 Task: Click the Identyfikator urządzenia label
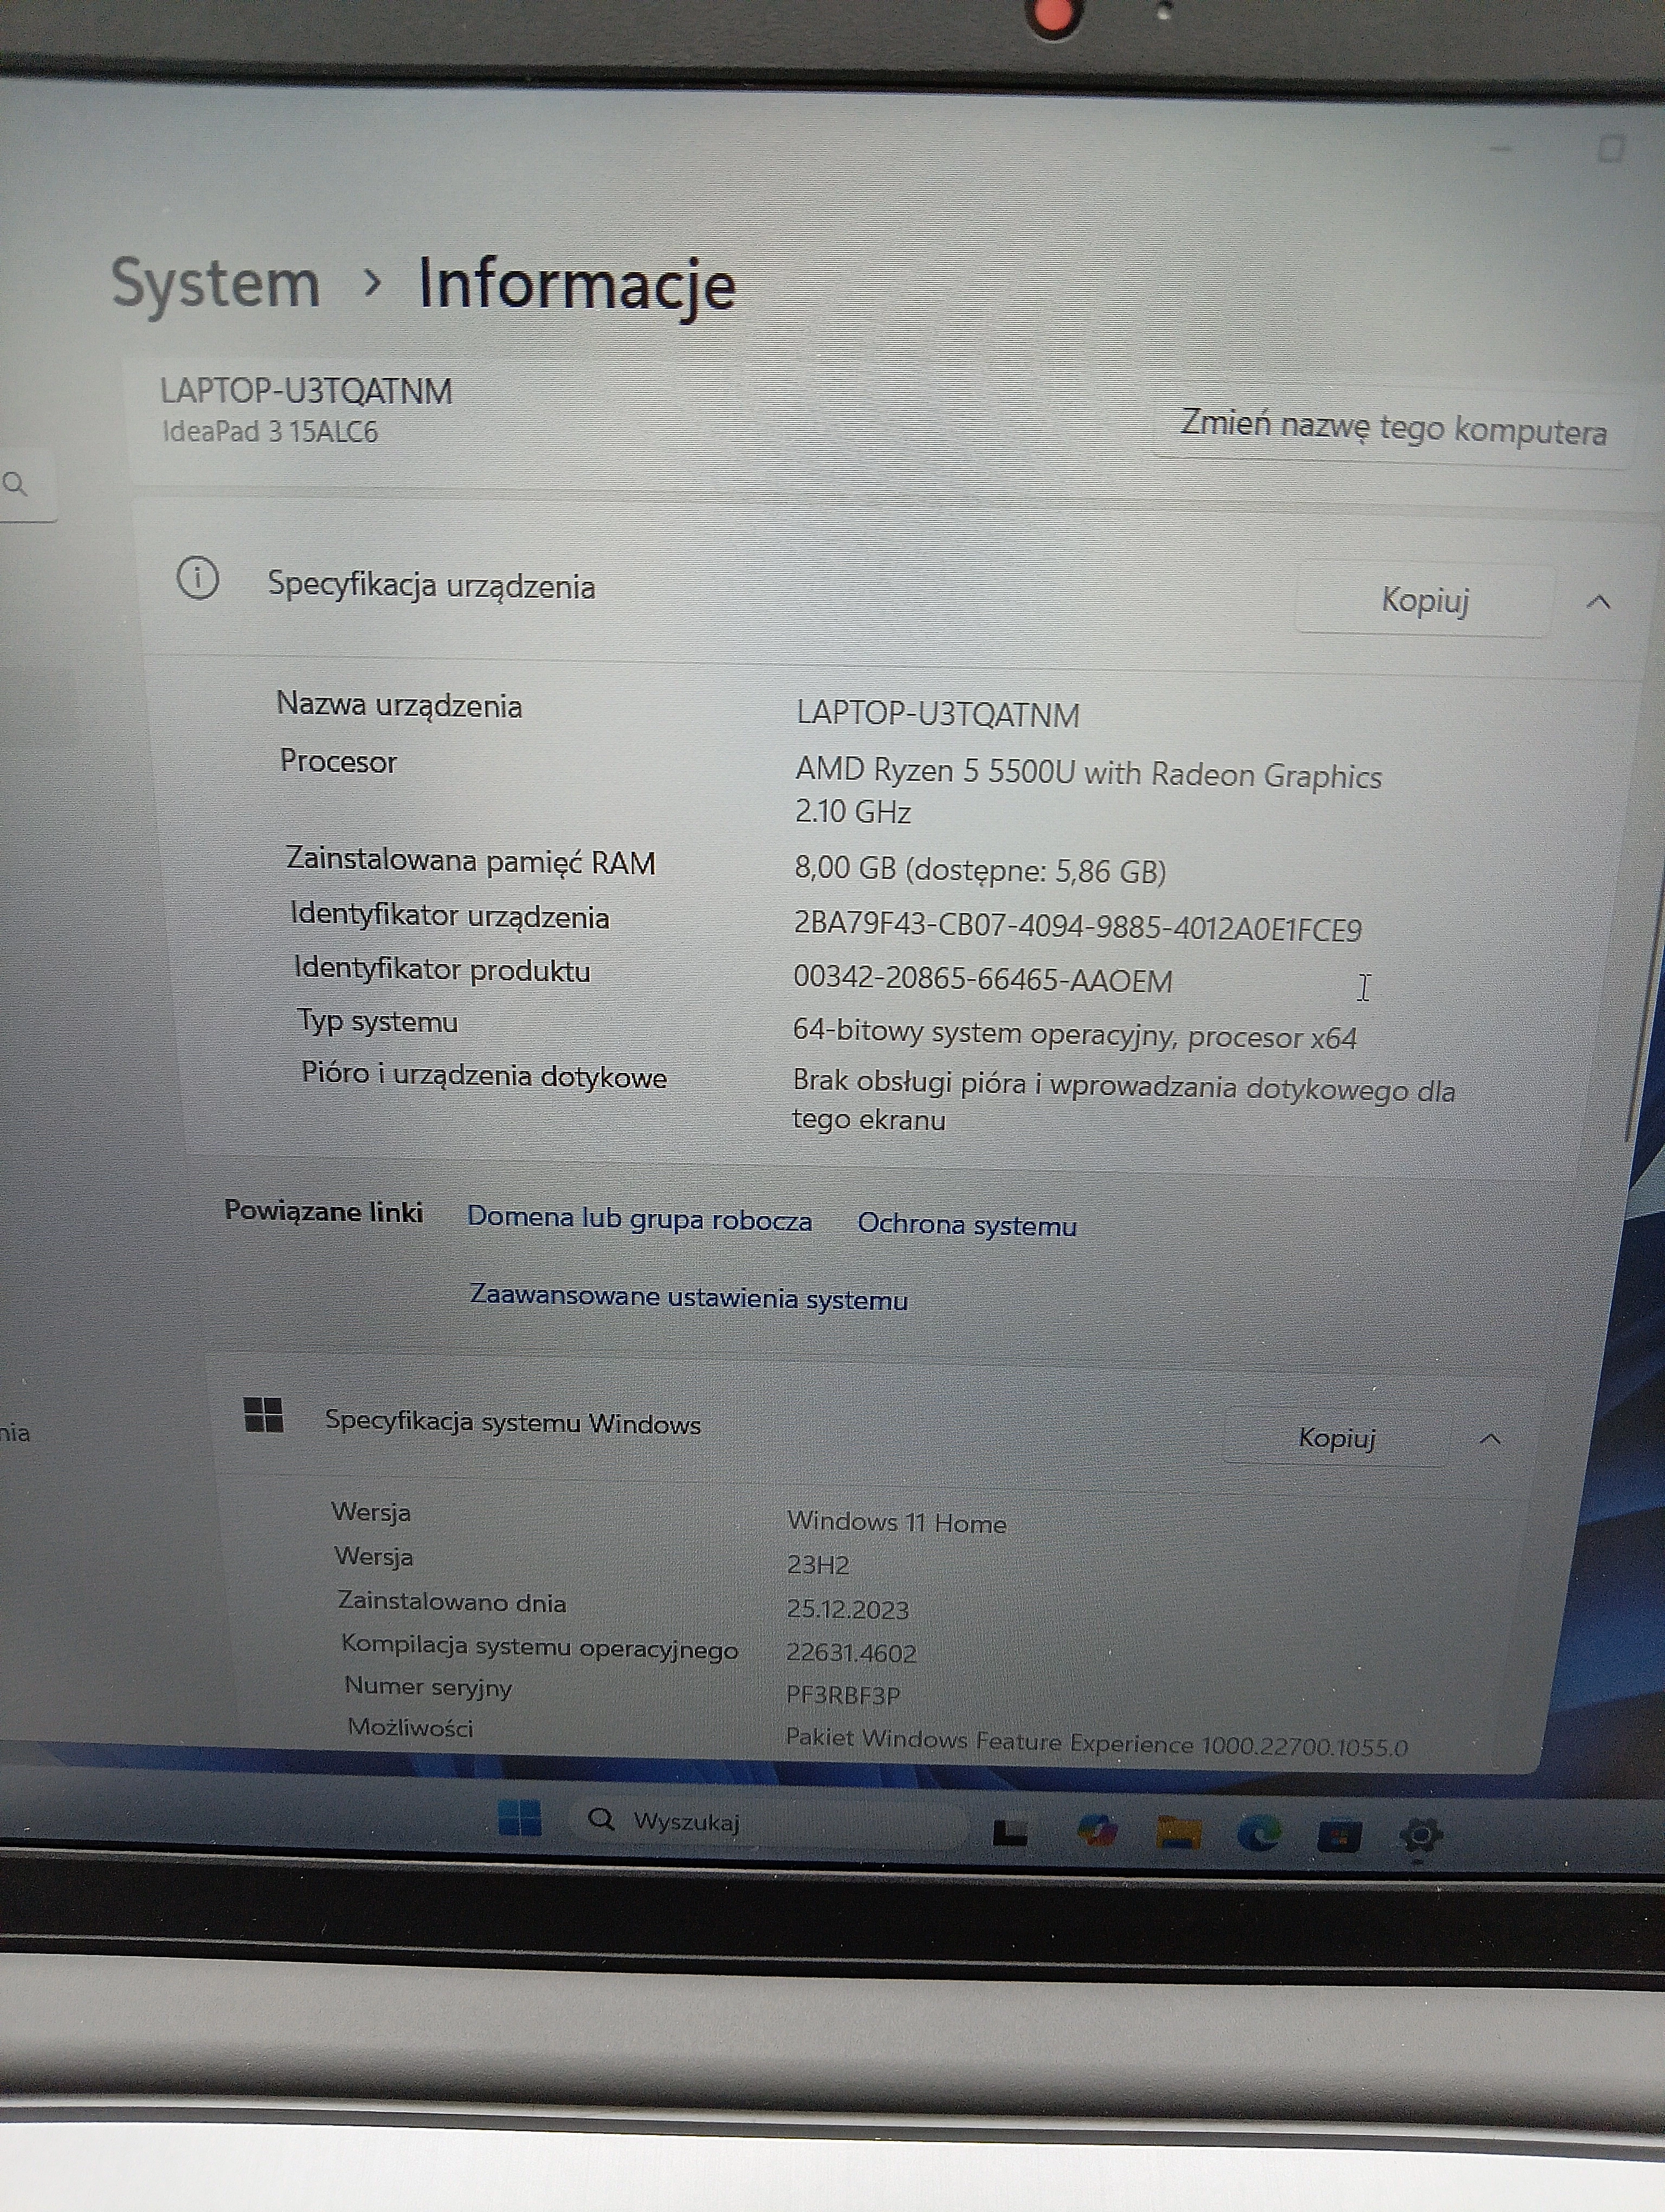point(450,916)
